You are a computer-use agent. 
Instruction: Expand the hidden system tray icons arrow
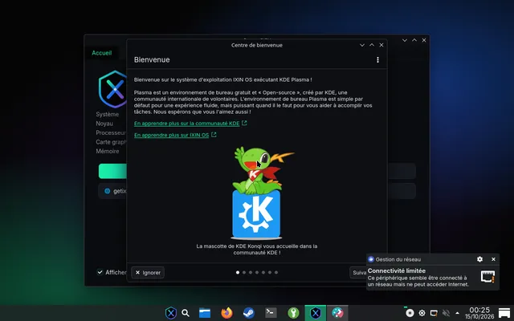(457, 313)
